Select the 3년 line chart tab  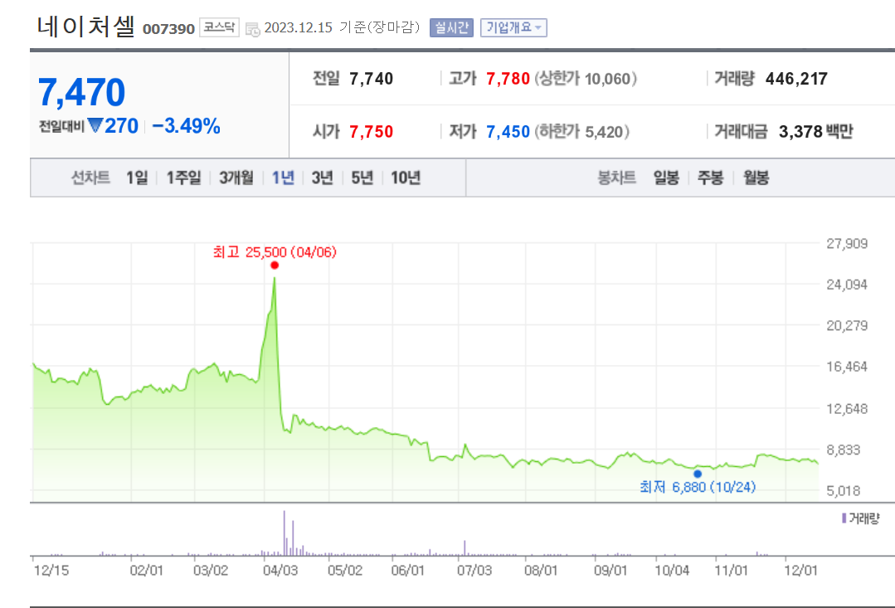pyautogui.click(x=323, y=178)
